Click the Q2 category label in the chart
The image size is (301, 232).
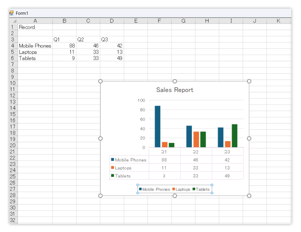(x=196, y=152)
